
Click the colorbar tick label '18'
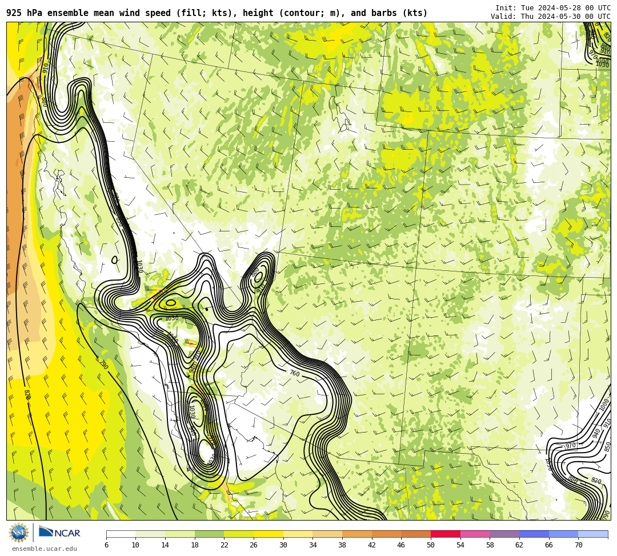click(195, 545)
